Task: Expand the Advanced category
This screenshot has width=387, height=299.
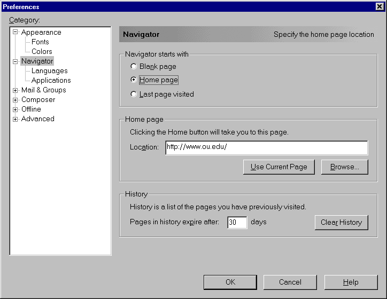Action: (x=16, y=119)
